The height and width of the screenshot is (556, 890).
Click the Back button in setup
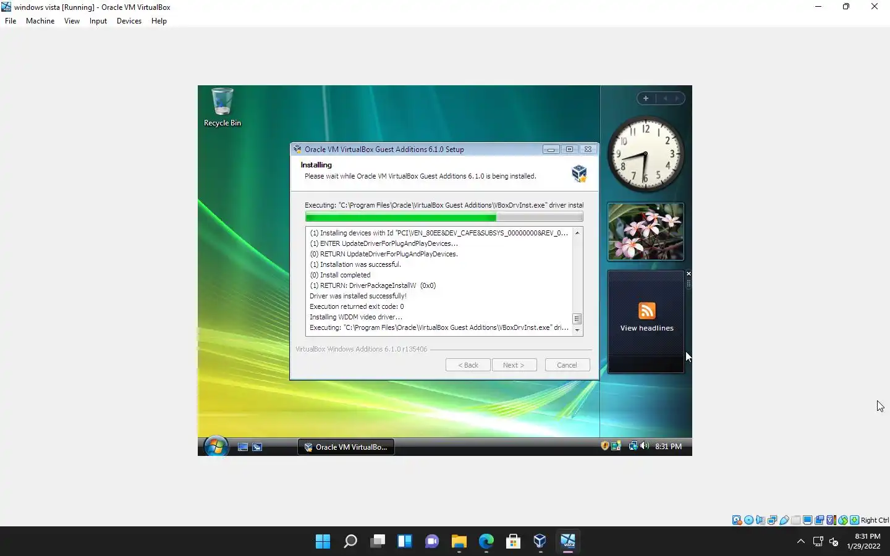468,365
